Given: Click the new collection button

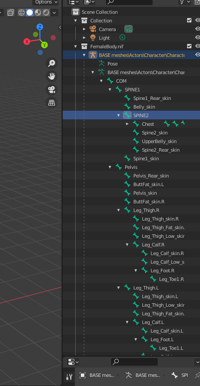Looking at the screenshot, I should point(197,2).
